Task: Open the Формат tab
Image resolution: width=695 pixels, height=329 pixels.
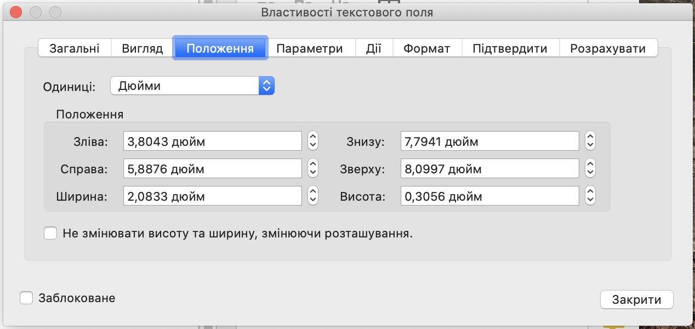Action: pyautogui.click(x=427, y=48)
